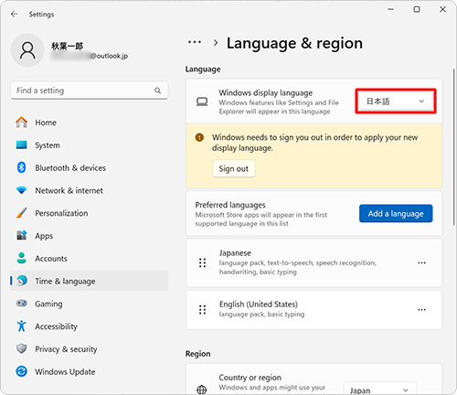
Task: Click the Japanese drag handle dots
Action: pos(202,262)
